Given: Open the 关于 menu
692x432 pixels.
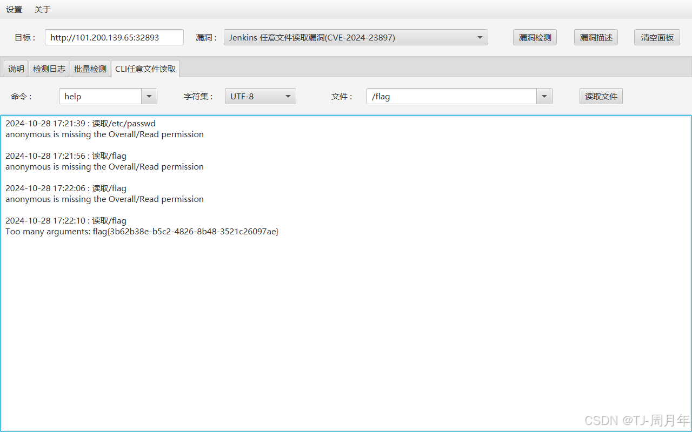Looking at the screenshot, I should (43, 9).
